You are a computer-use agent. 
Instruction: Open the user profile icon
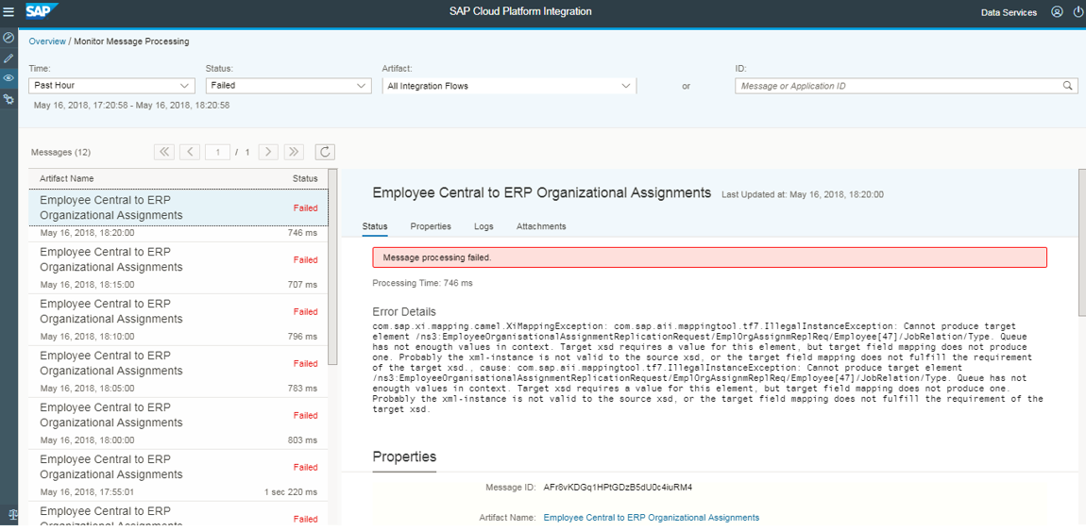tap(1056, 11)
